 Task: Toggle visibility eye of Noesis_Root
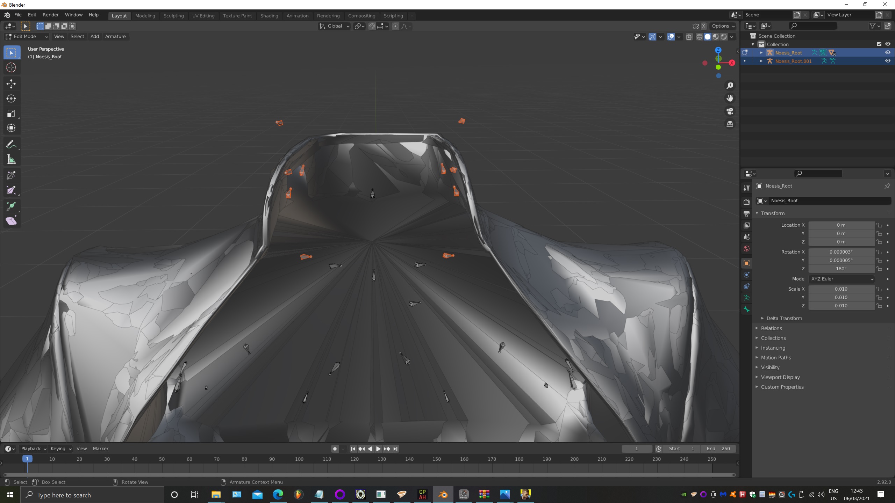[887, 52]
